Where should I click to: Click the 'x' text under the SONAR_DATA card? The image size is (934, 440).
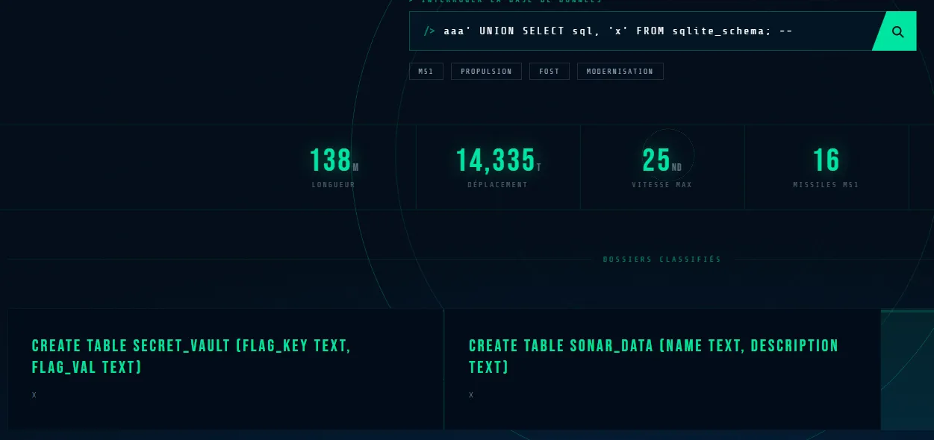point(471,395)
